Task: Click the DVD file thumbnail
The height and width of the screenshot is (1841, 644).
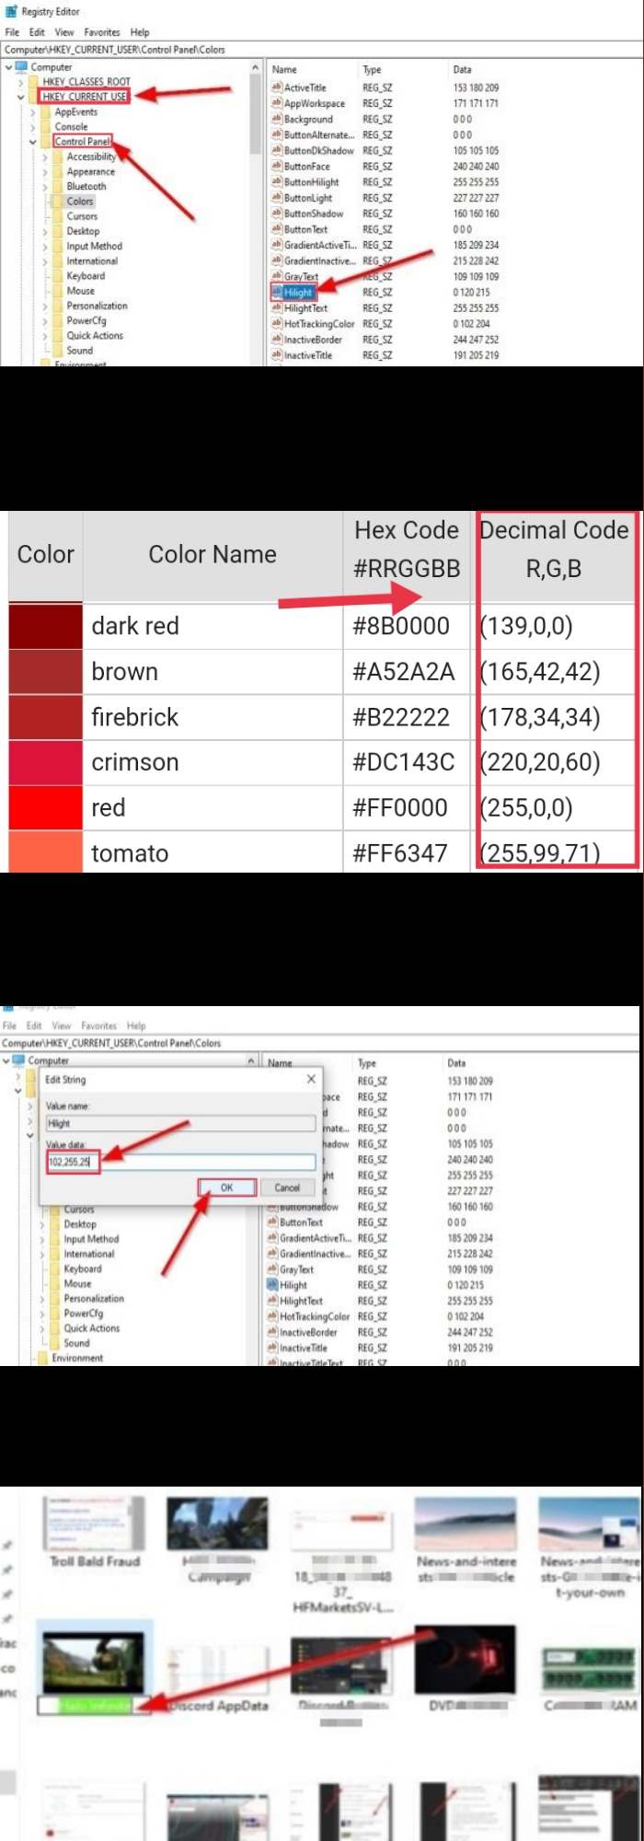Action: click(465, 1660)
